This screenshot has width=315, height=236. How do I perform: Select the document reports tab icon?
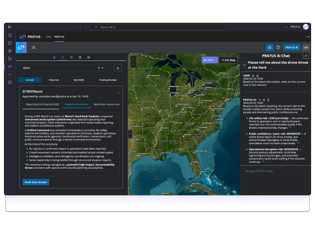[63, 57]
